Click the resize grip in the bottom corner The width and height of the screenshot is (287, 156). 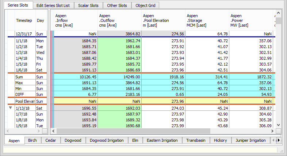(x=282, y=151)
